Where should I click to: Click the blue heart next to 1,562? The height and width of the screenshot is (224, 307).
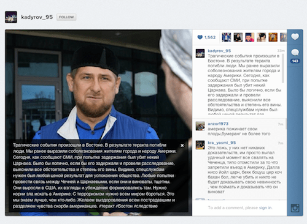point(200,37)
